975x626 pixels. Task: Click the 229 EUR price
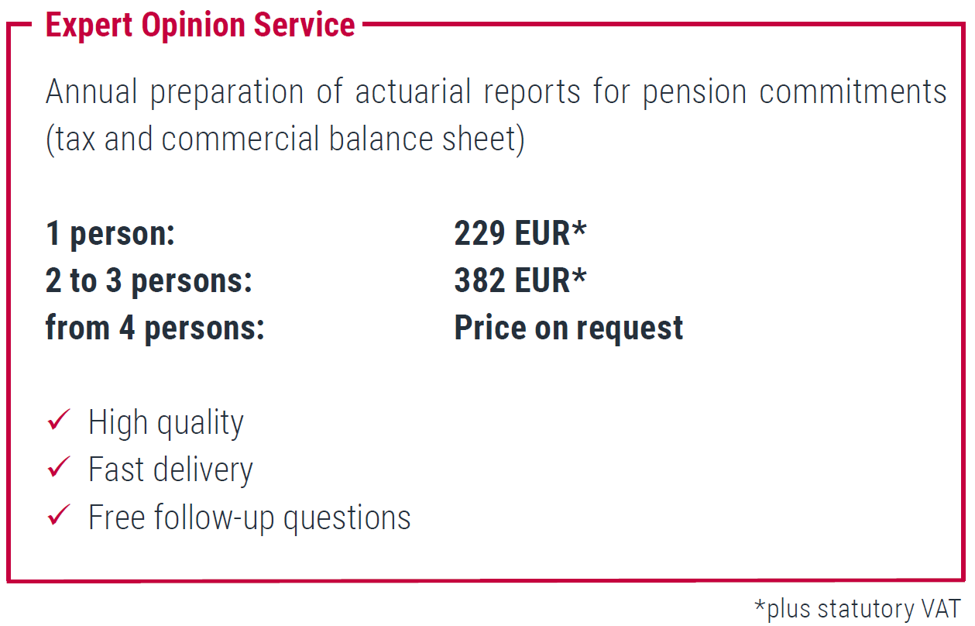512,233
